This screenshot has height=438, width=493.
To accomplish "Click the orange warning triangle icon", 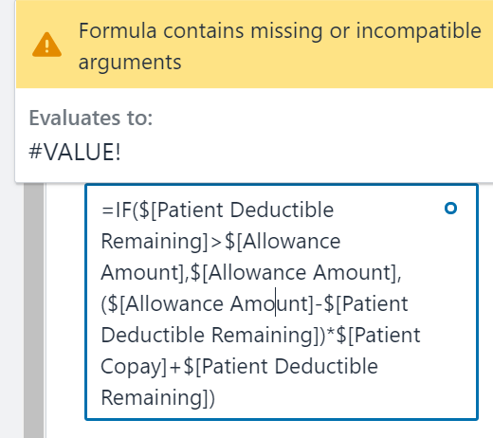I will (x=46, y=45).
